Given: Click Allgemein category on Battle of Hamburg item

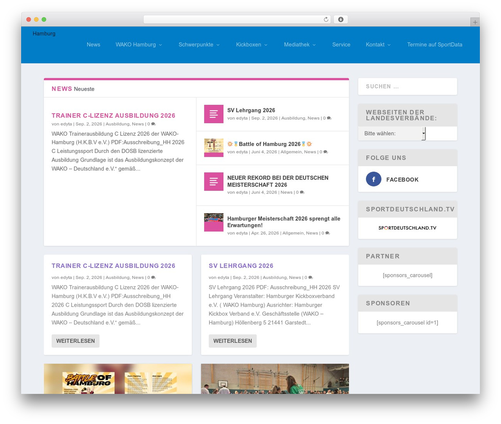Looking at the screenshot, I should coord(291,152).
